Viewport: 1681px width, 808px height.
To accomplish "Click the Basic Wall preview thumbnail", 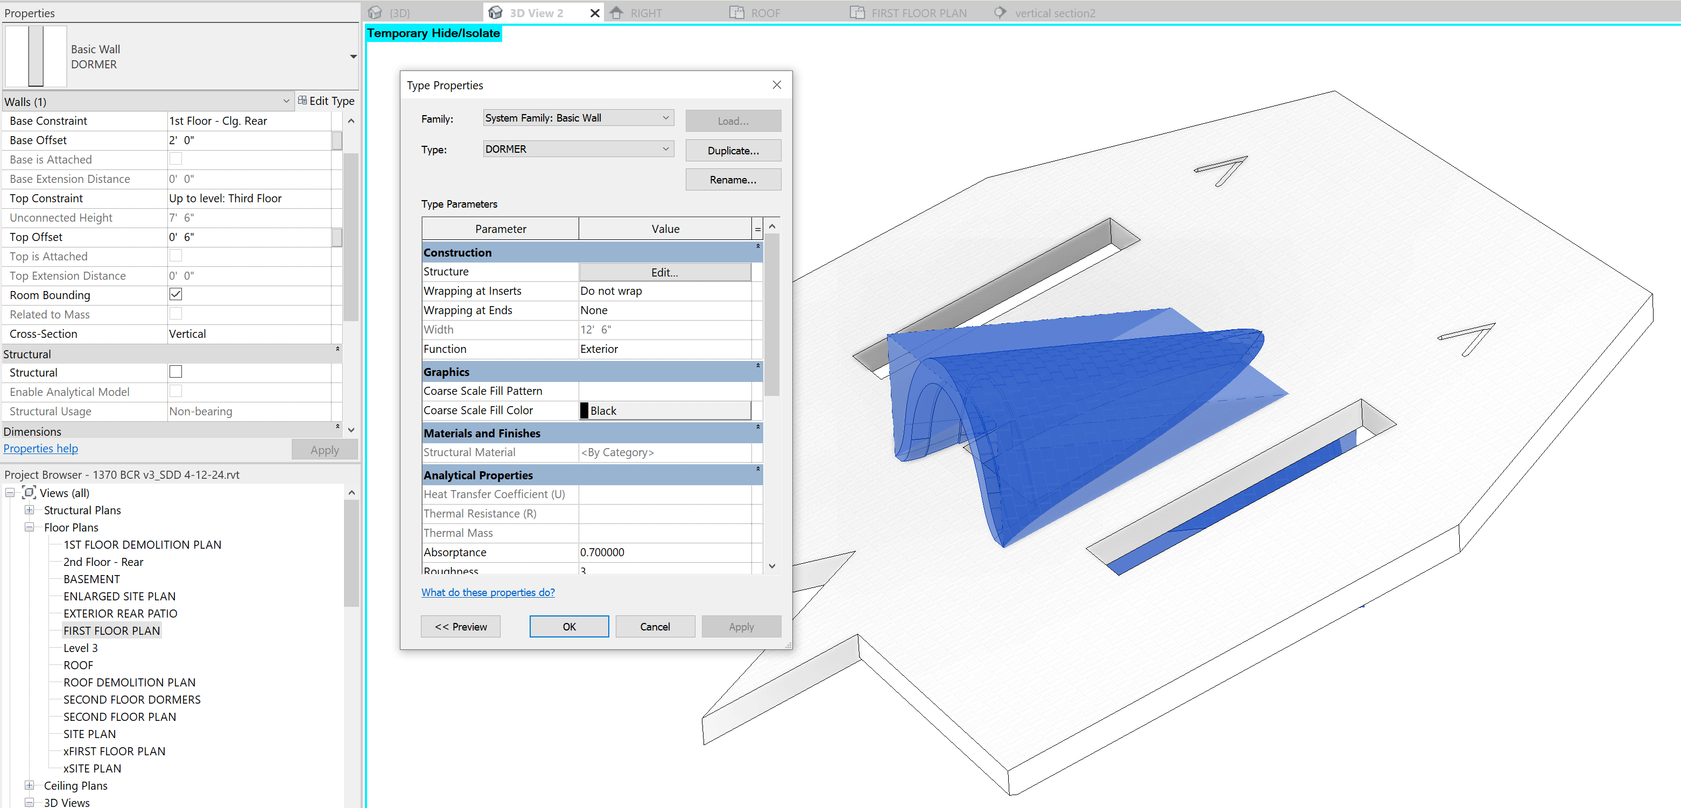I will coord(36,56).
